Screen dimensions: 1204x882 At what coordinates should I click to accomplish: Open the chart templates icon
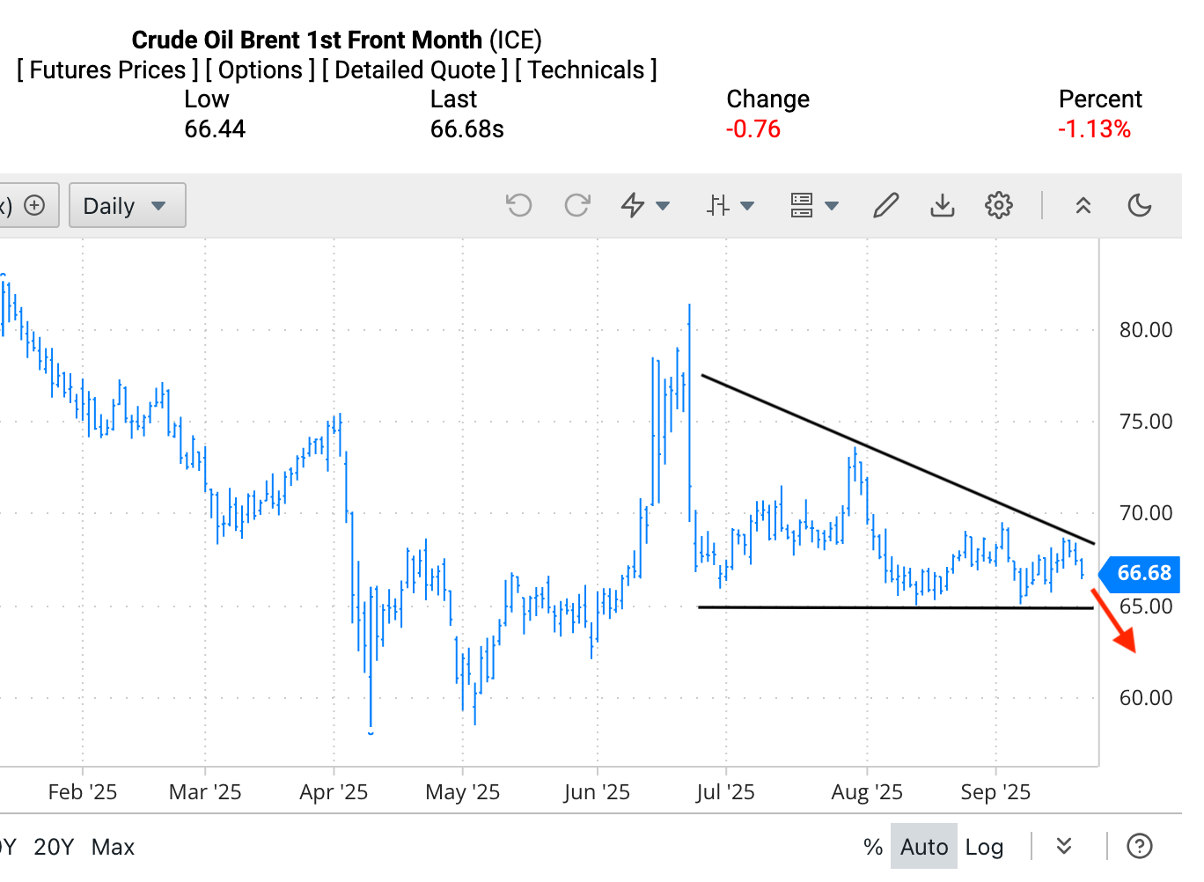[x=802, y=206]
